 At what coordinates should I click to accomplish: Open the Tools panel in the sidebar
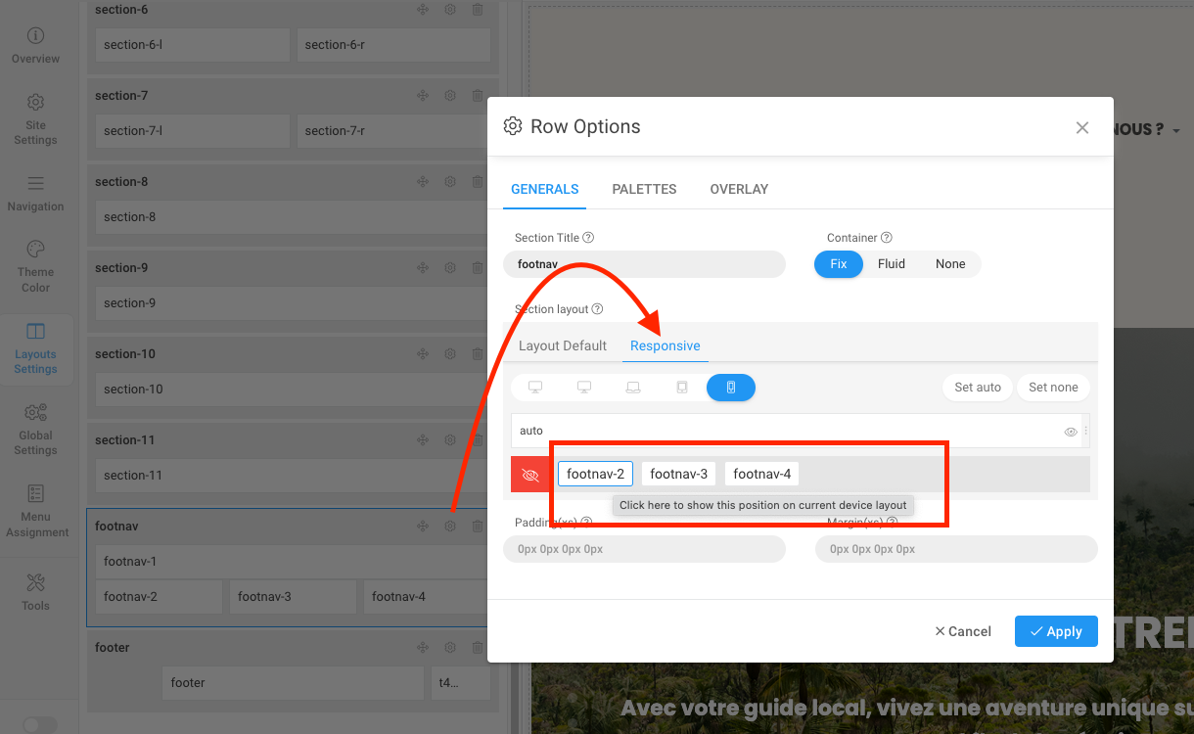[35, 592]
